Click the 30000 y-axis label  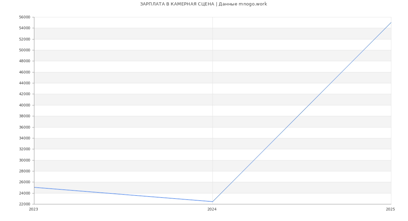(24, 160)
